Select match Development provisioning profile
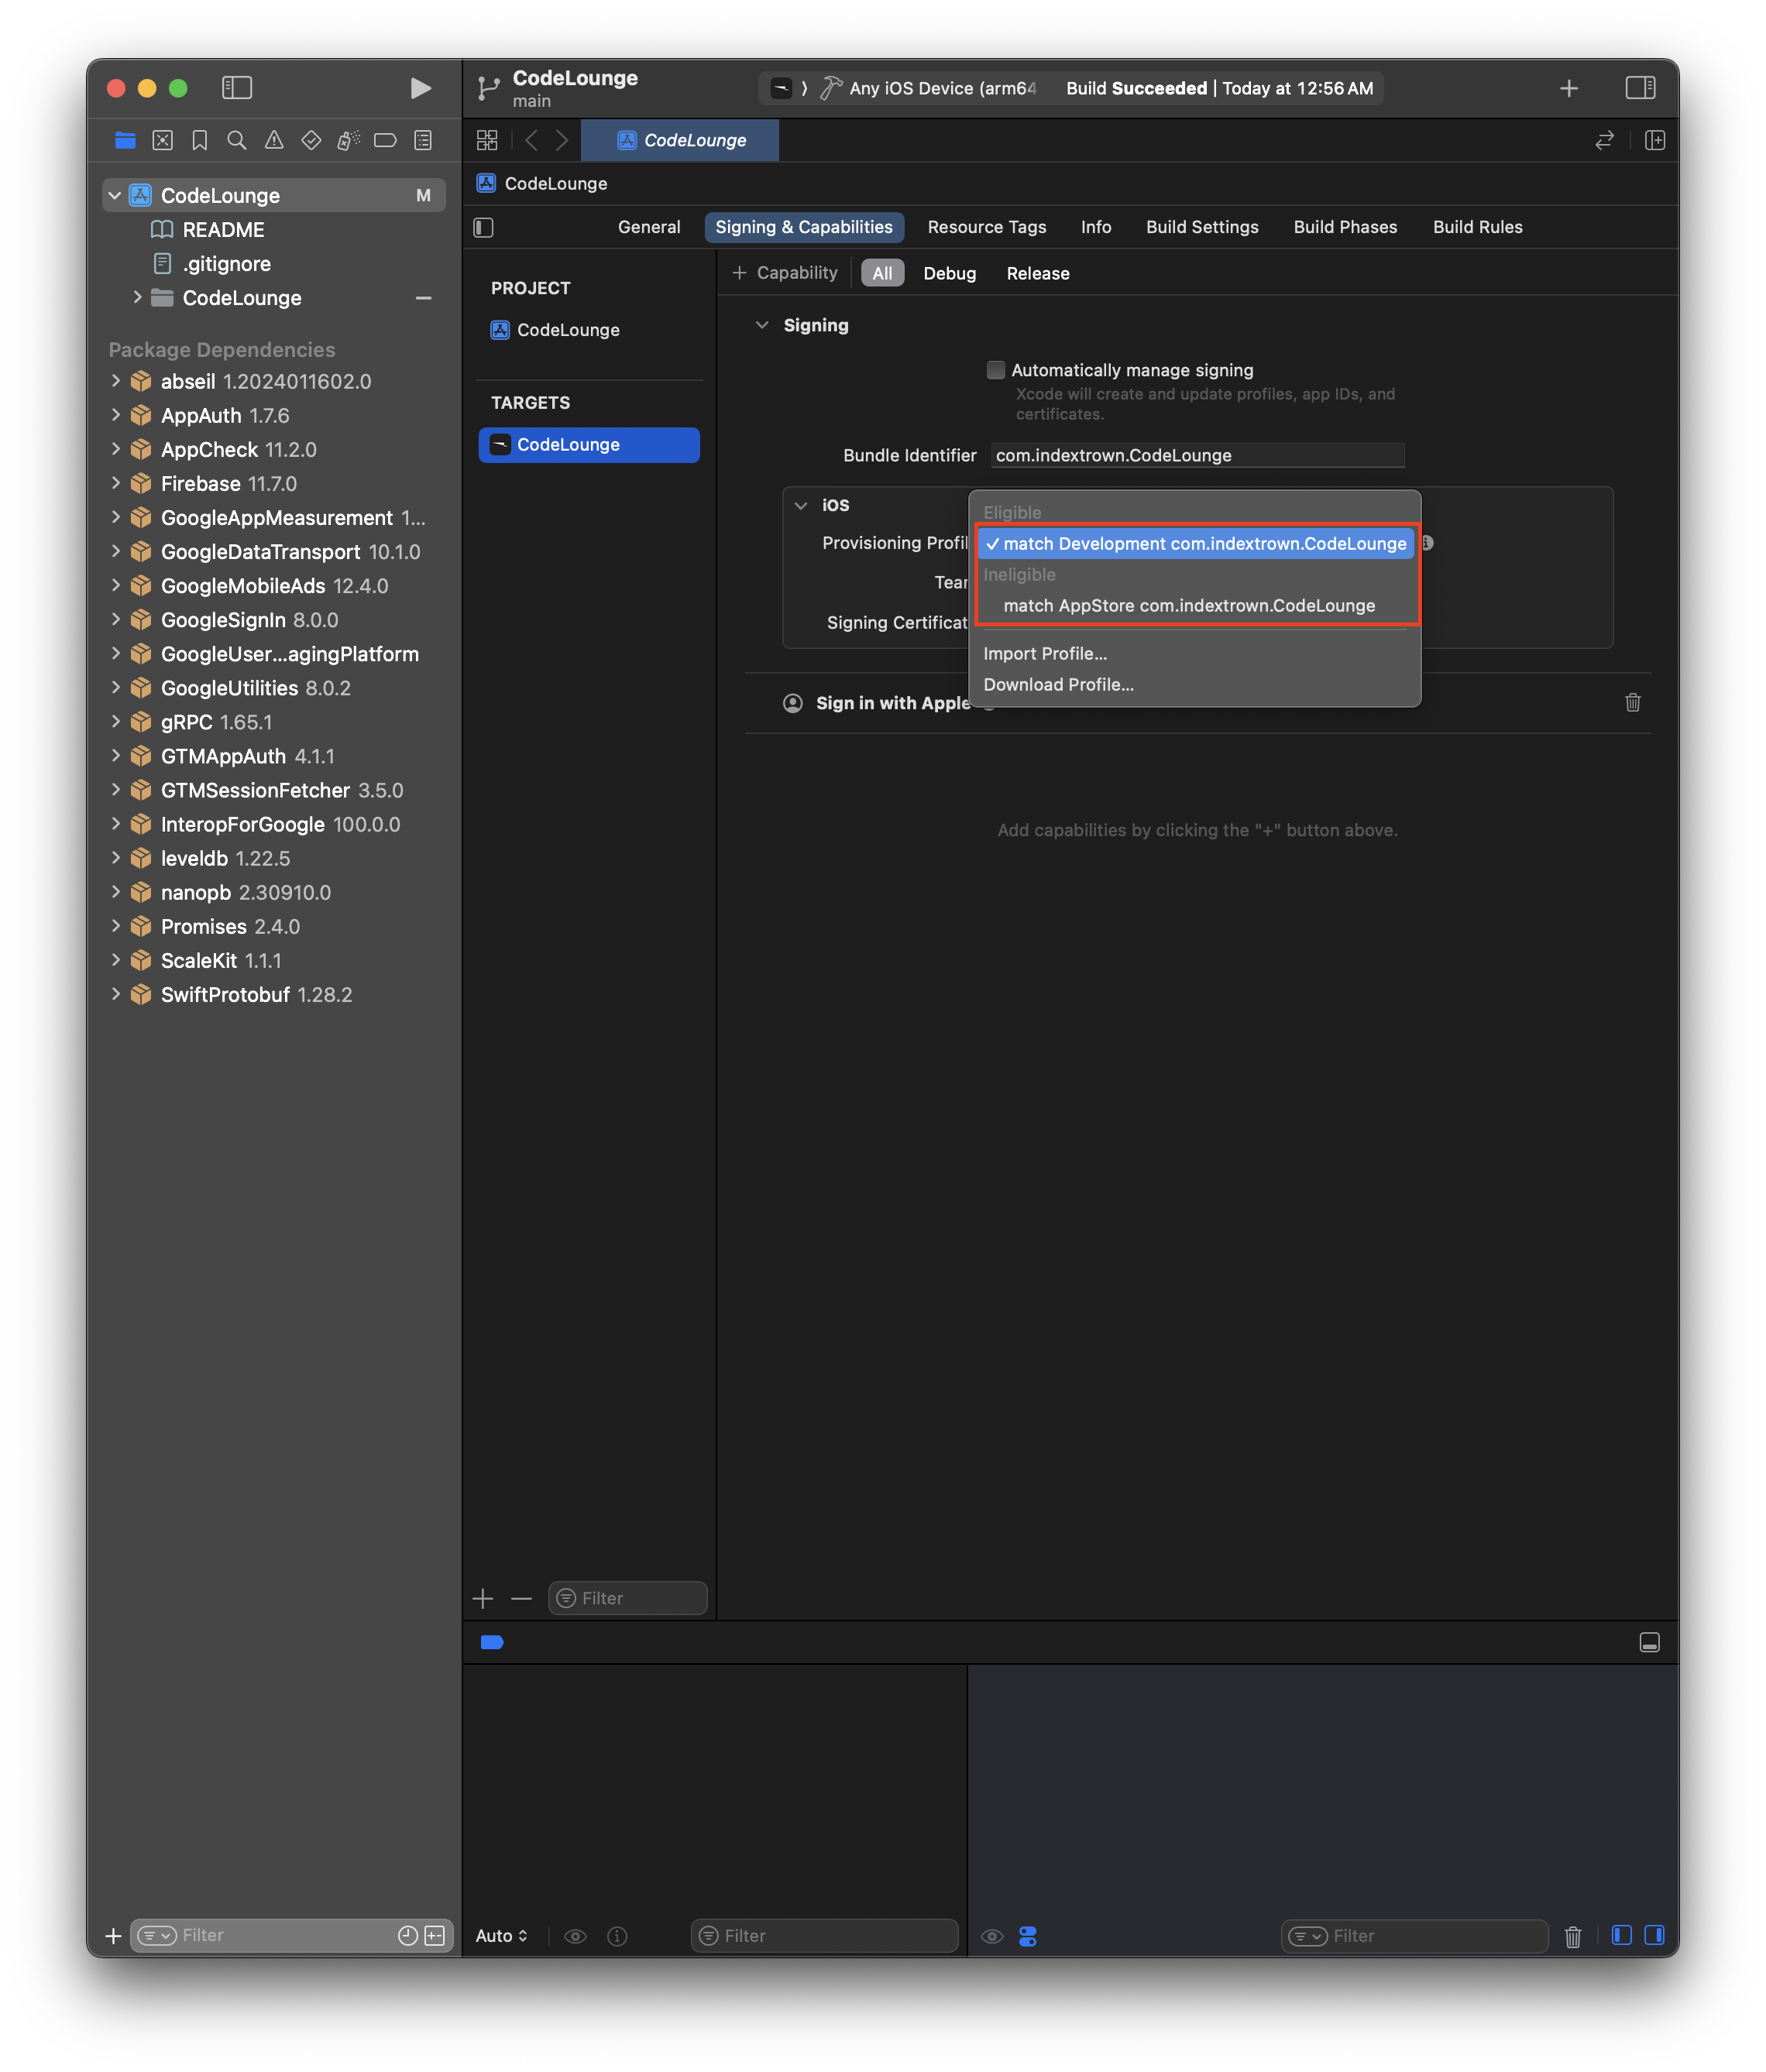 1194,543
